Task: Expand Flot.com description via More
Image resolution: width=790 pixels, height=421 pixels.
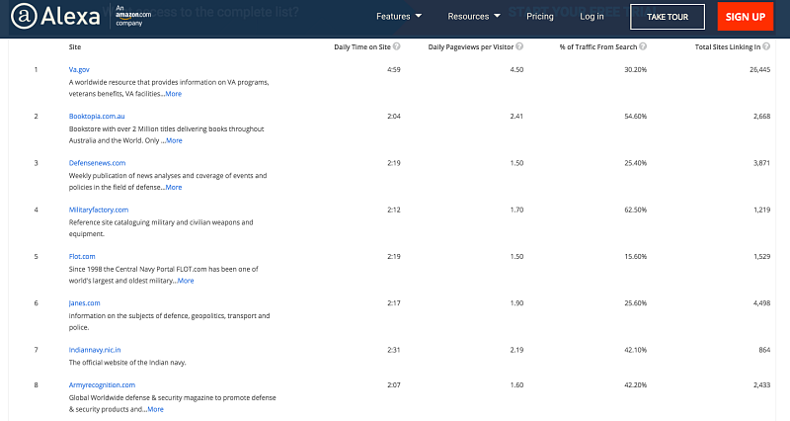Action: pos(185,281)
